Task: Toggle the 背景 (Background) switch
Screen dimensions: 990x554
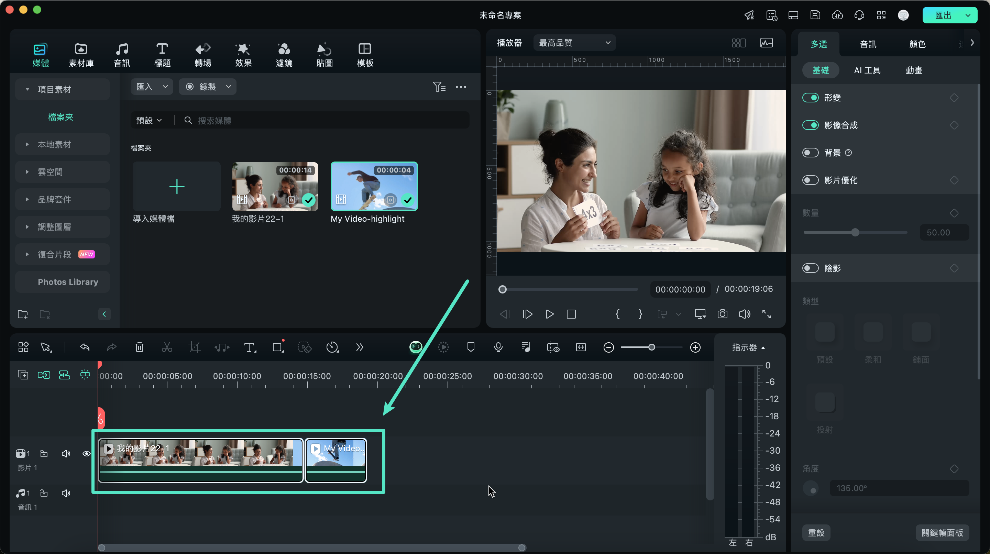Action: pos(811,152)
